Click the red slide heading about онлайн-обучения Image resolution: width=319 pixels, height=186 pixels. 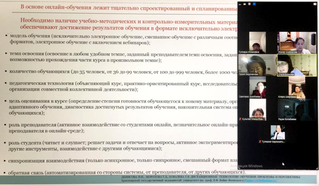point(129,7)
